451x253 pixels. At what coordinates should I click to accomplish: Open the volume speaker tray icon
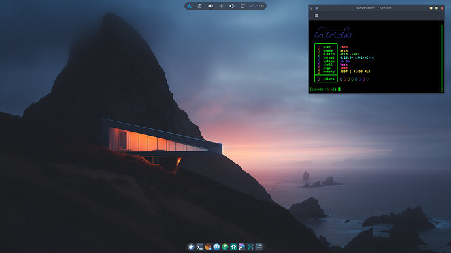pyautogui.click(x=232, y=6)
